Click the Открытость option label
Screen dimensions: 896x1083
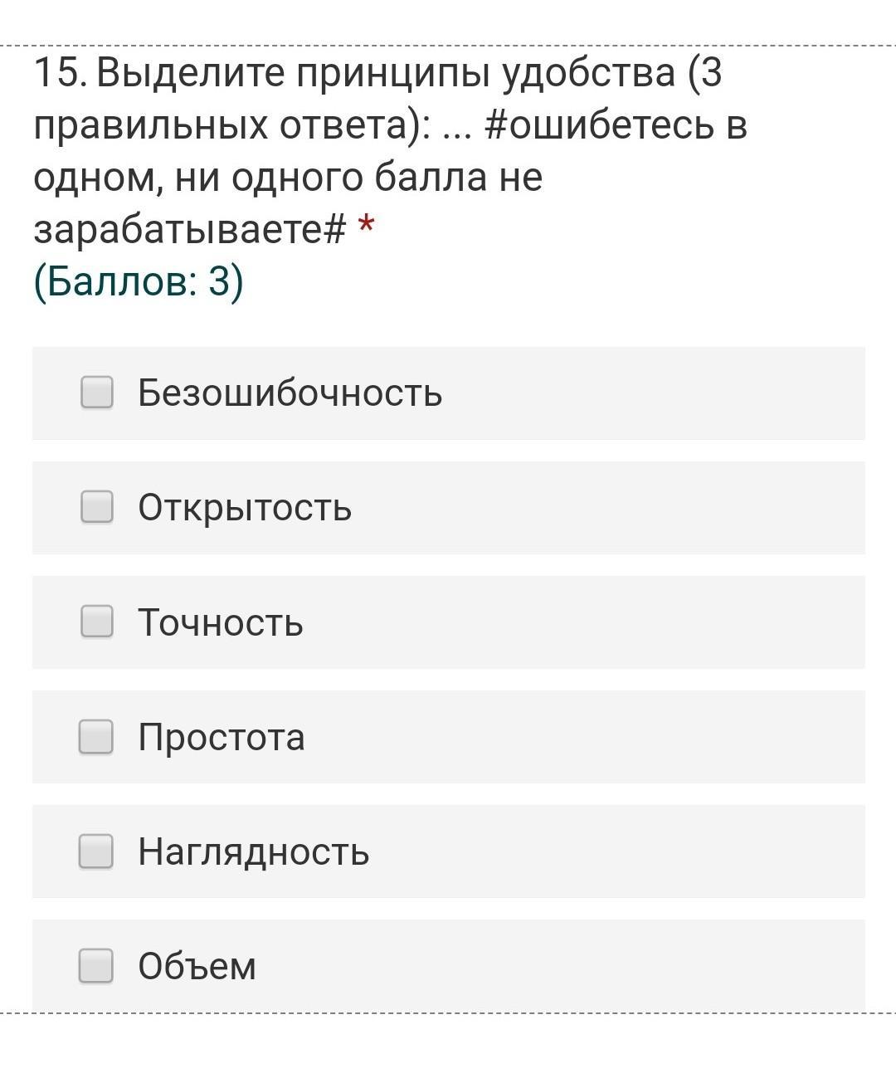point(245,507)
